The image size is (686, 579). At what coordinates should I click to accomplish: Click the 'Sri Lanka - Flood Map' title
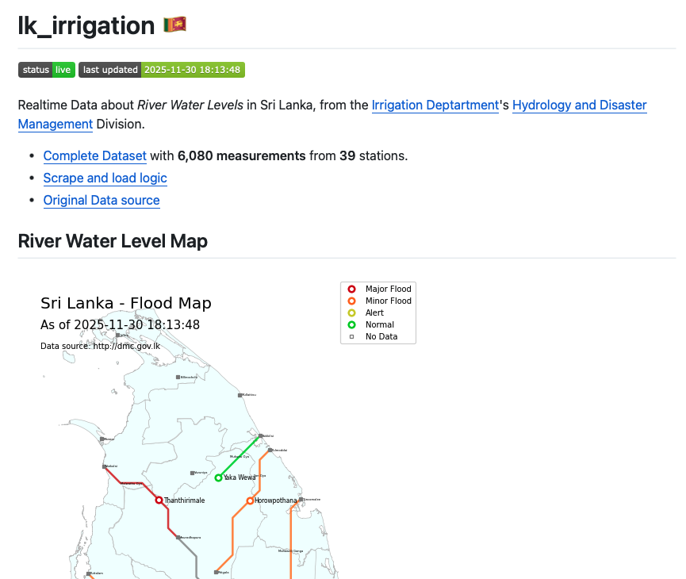click(x=126, y=303)
